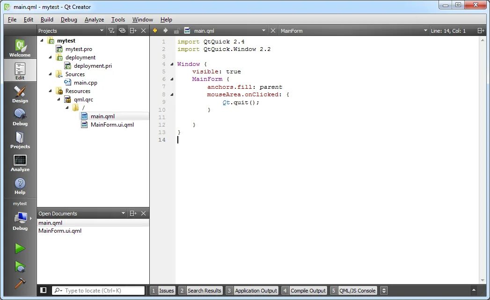Show the Issues output pane

[x=163, y=290]
